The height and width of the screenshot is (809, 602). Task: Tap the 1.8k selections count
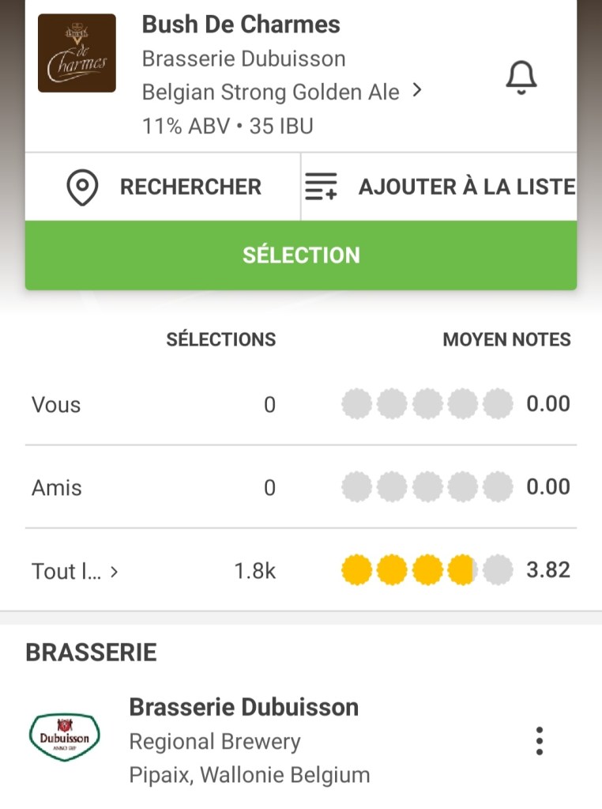pyautogui.click(x=255, y=571)
